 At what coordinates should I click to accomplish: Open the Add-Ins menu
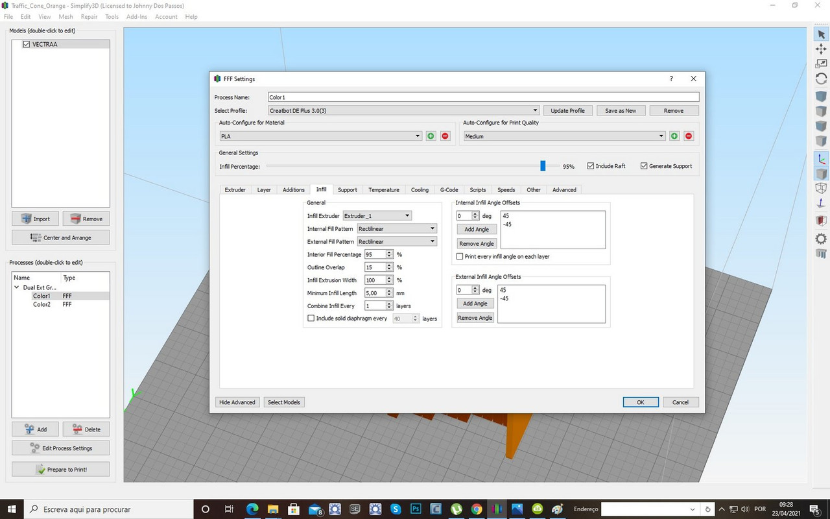click(137, 16)
